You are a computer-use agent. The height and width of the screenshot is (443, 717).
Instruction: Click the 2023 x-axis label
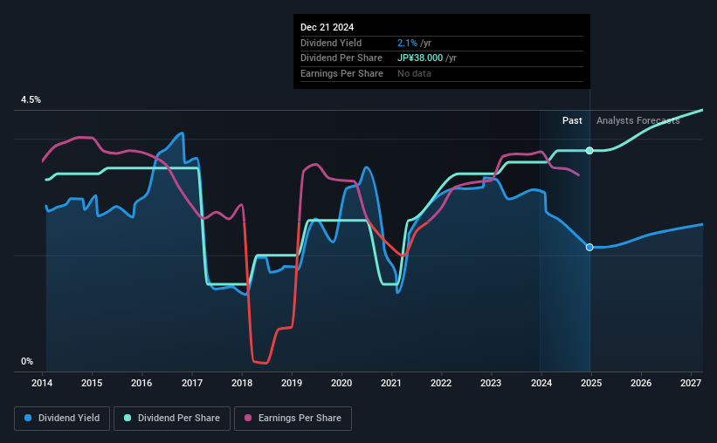click(491, 383)
